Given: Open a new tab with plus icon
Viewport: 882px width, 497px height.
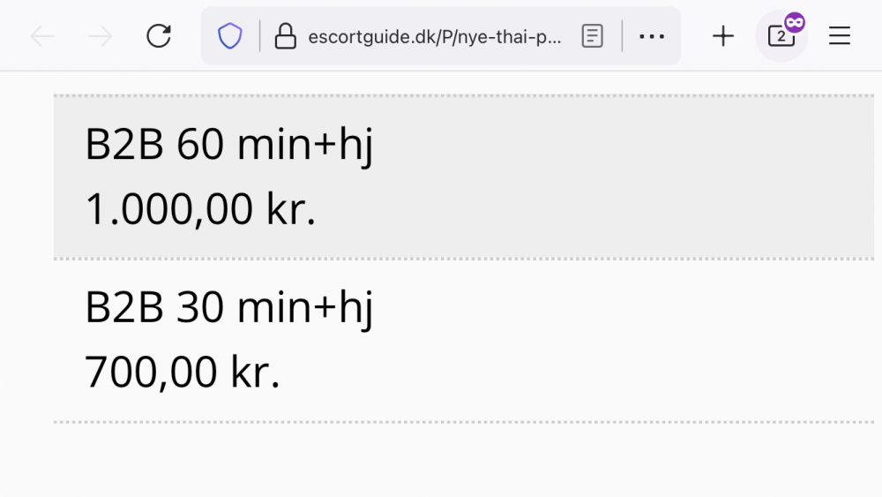Looking at the screenshot, I should (x=723, y=36).
